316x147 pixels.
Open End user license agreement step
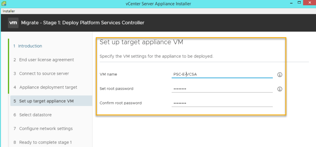tap(46, 60)
